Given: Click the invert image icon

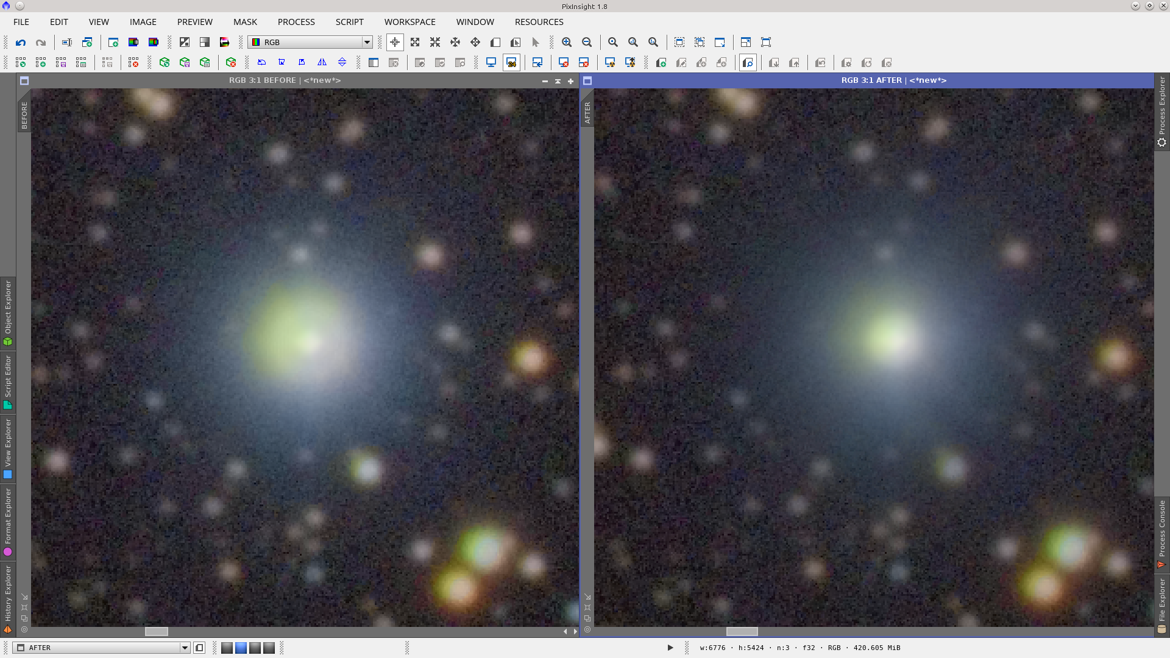Looking at the screenshot, I should 185,43.
